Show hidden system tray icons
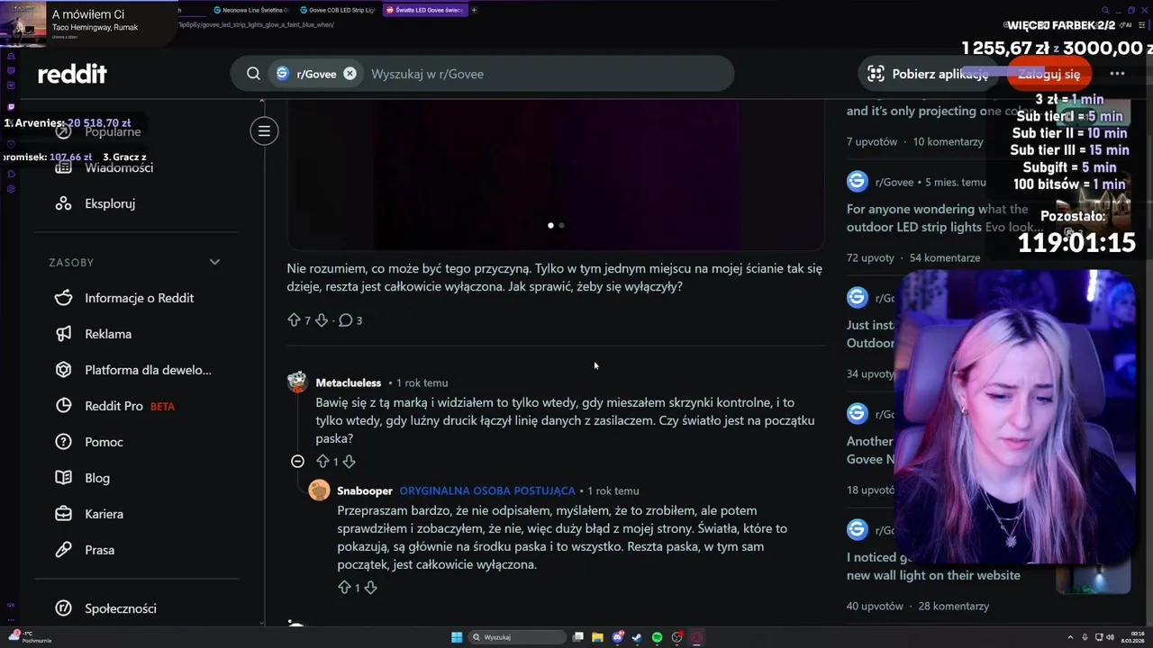The height and width of the screenshot is (648, 1153). click(x=1071, y=637)
